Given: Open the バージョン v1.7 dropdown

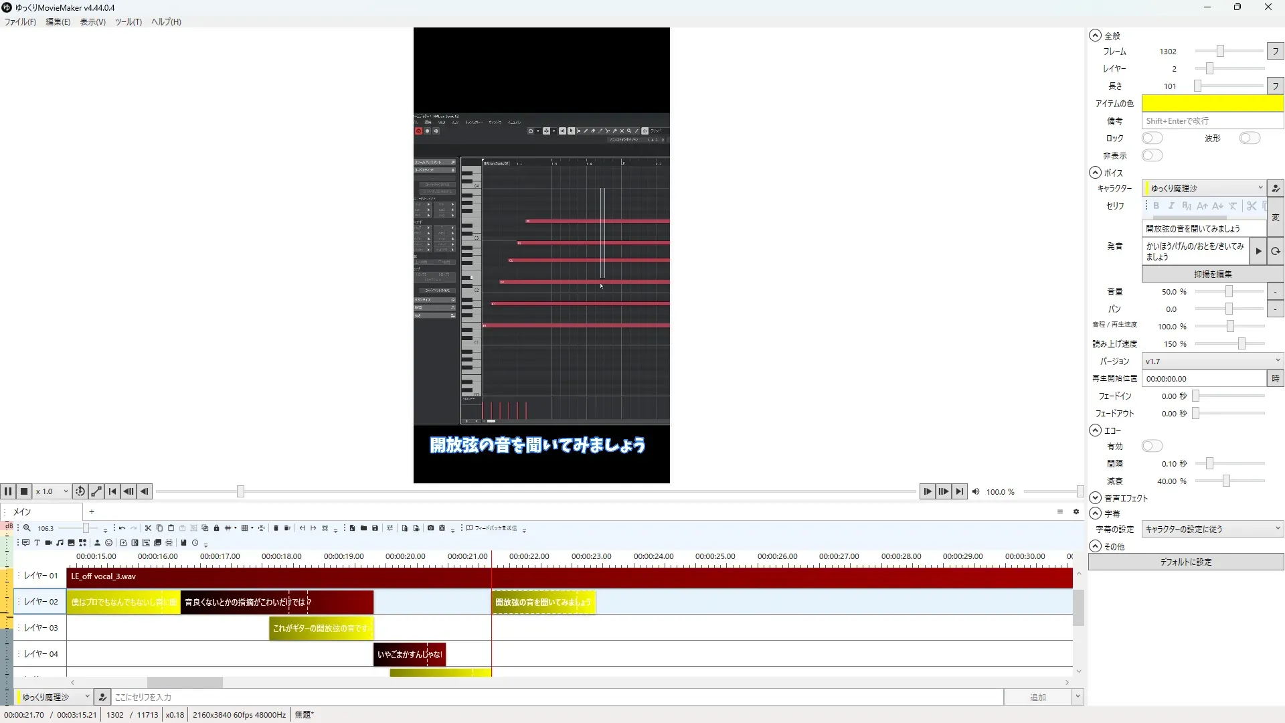Looking at the screenshot, I should (x=1212, y=361).
